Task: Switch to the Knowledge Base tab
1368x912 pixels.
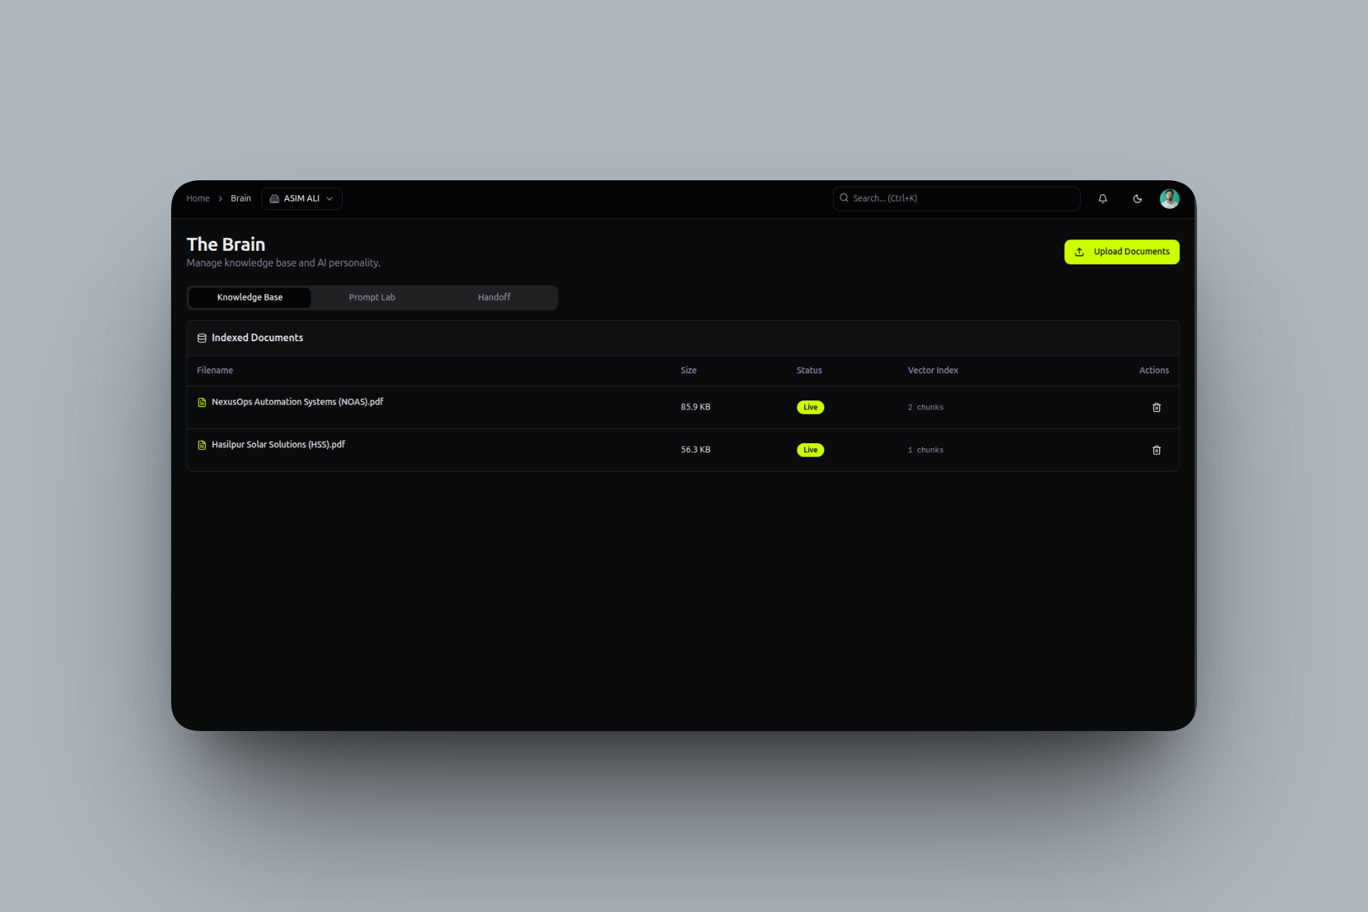Action: coord(249,298)
